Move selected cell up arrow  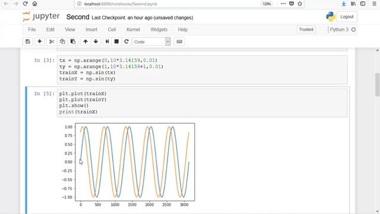(85, 42)
